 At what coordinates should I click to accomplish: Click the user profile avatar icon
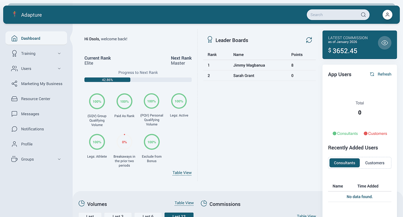(x=387, y=15)
